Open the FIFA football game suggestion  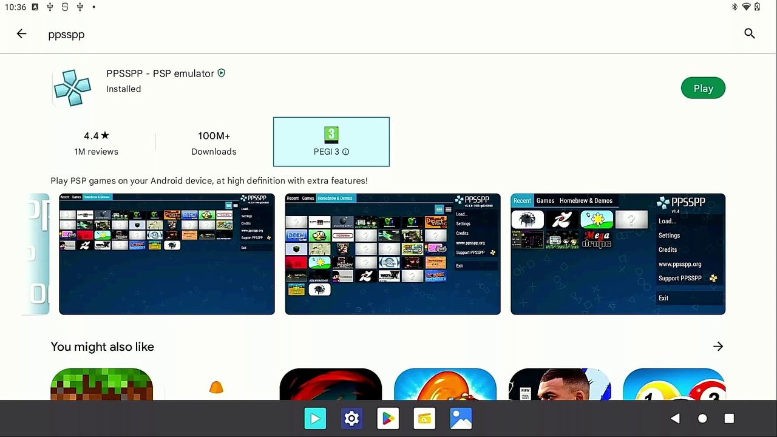click(x=560, y=384)
